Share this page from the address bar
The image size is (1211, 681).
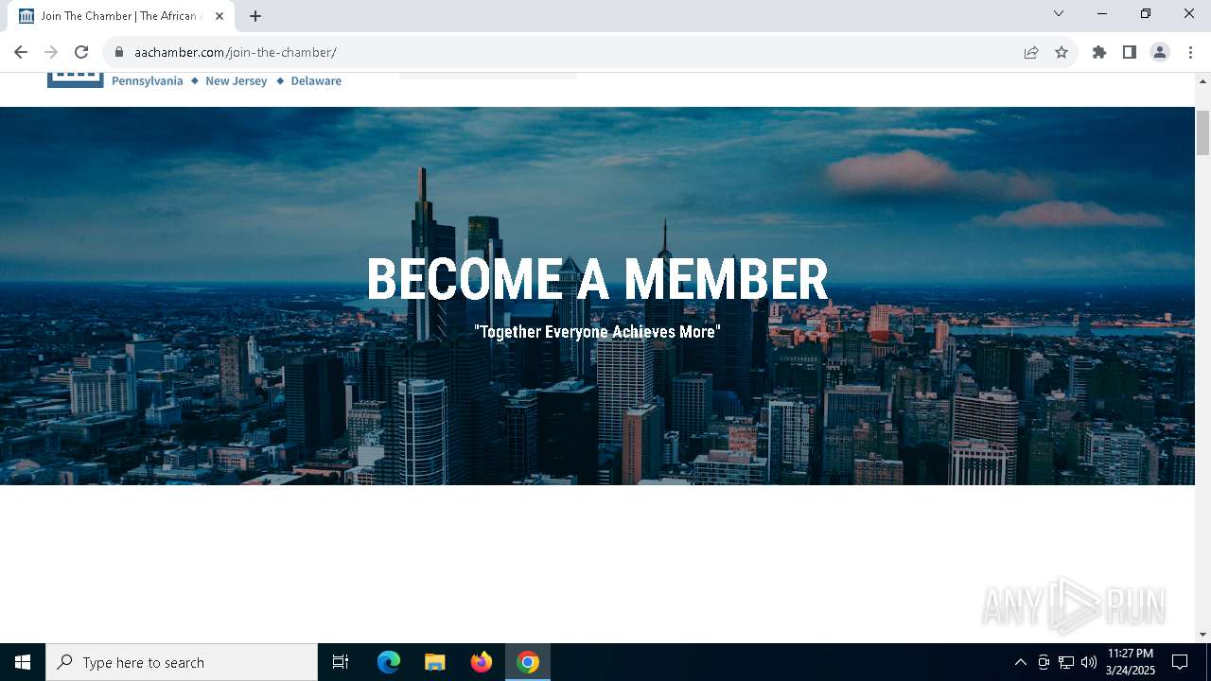coord(1031,52)
